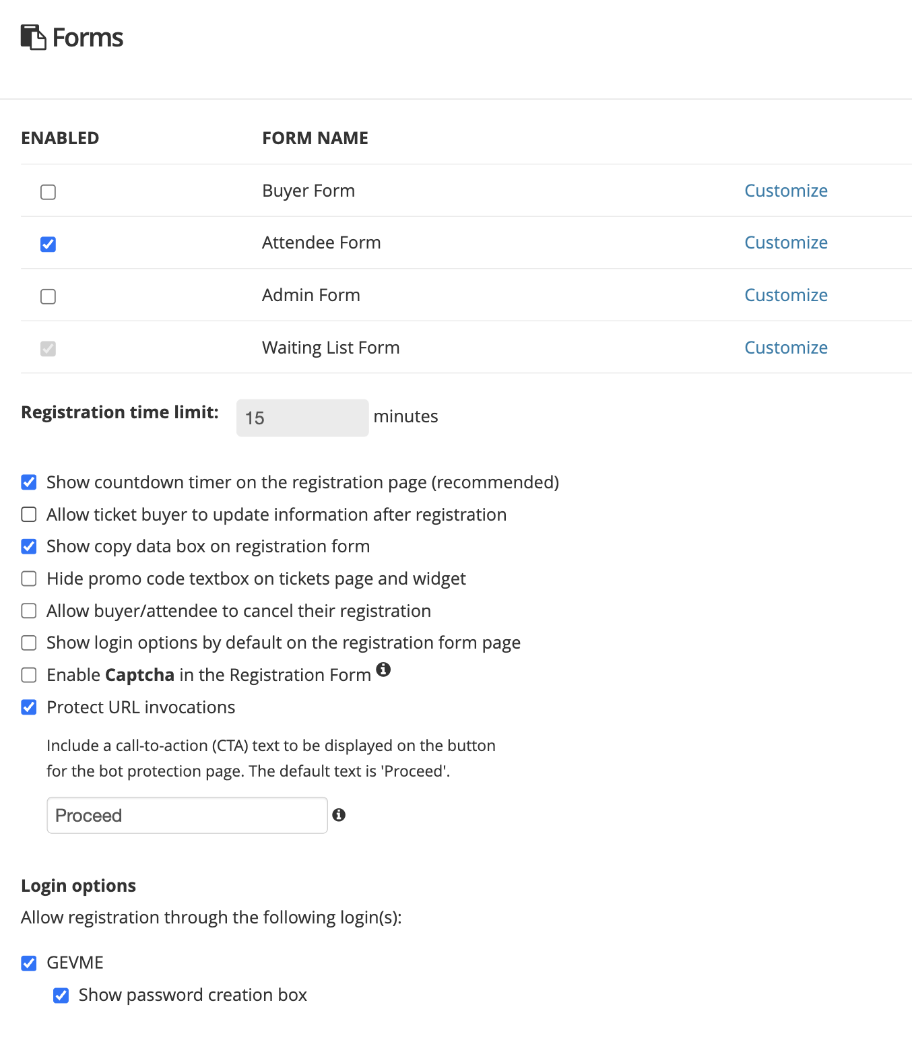The width and height of the screenshot is (912, 1044).
Task: Enable the Buyer Form checkbox
Action: point(48,192)
